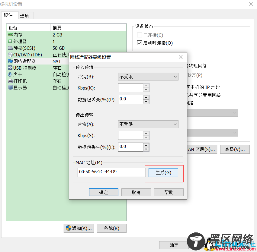The width and height of the screenshot is (257, 252).
Task: Click the MAC 地址 text field
Action: point(111,172)
